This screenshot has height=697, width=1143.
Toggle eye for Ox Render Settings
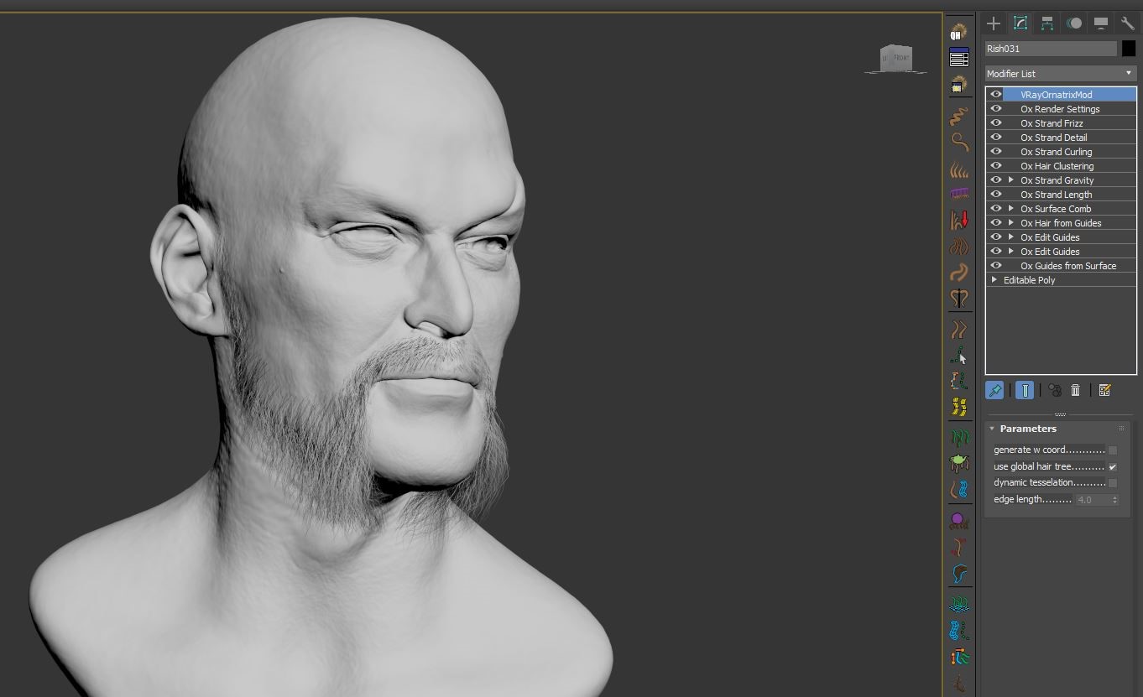coord(996,109)
